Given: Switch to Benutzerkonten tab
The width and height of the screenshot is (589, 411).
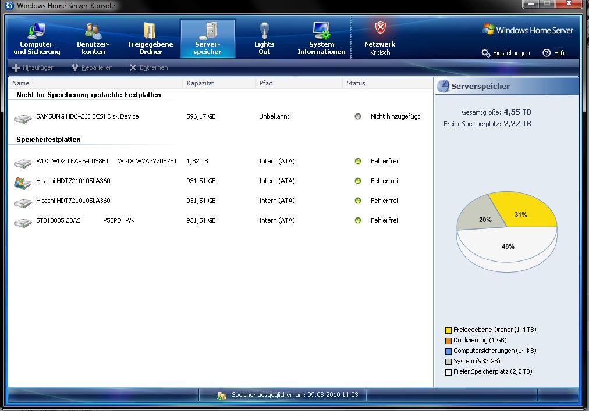Looking at the screenshot, I should [x=93, y=39].
